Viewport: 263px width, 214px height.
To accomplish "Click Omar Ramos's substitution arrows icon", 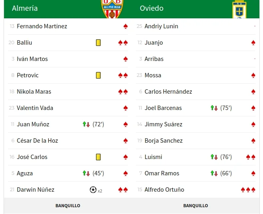I will [214, 173].
